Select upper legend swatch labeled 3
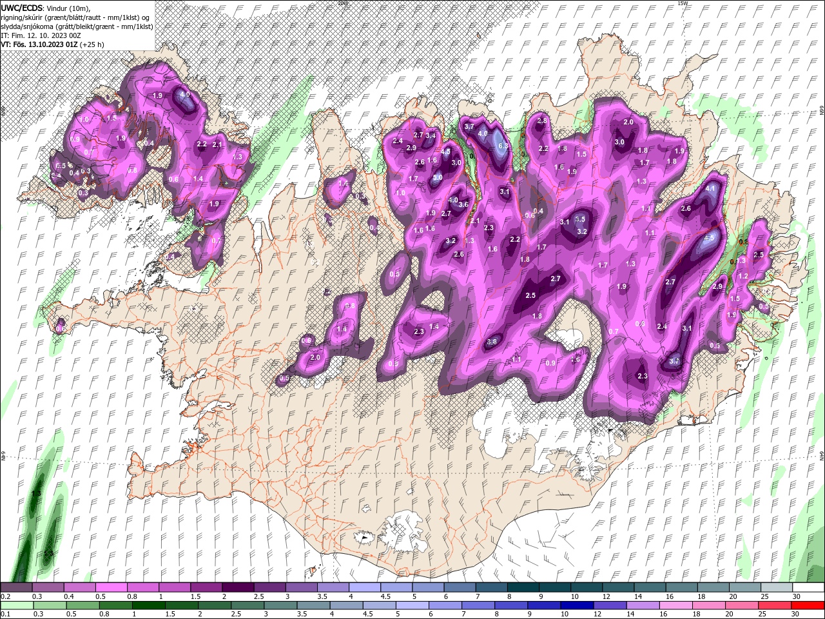The height and width of the screenshot is (619, 825). coord(302,587)
